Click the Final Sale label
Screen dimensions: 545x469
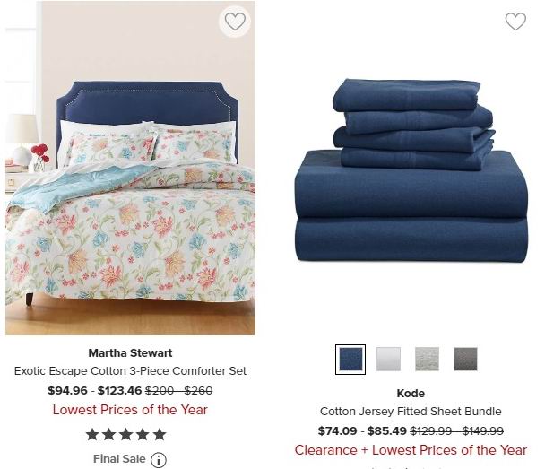(x=119, y=459)
